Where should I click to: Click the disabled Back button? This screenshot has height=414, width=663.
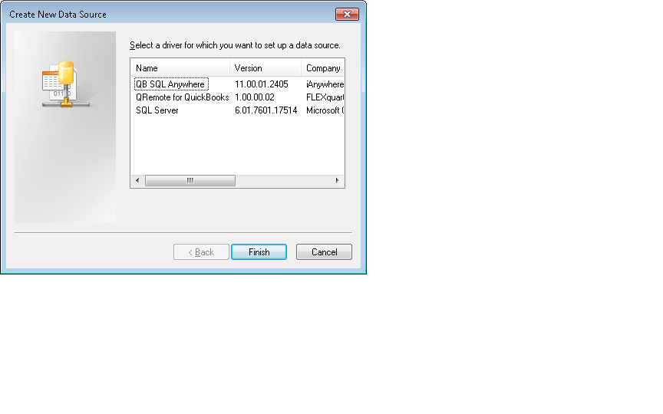(x=201, y=252)
